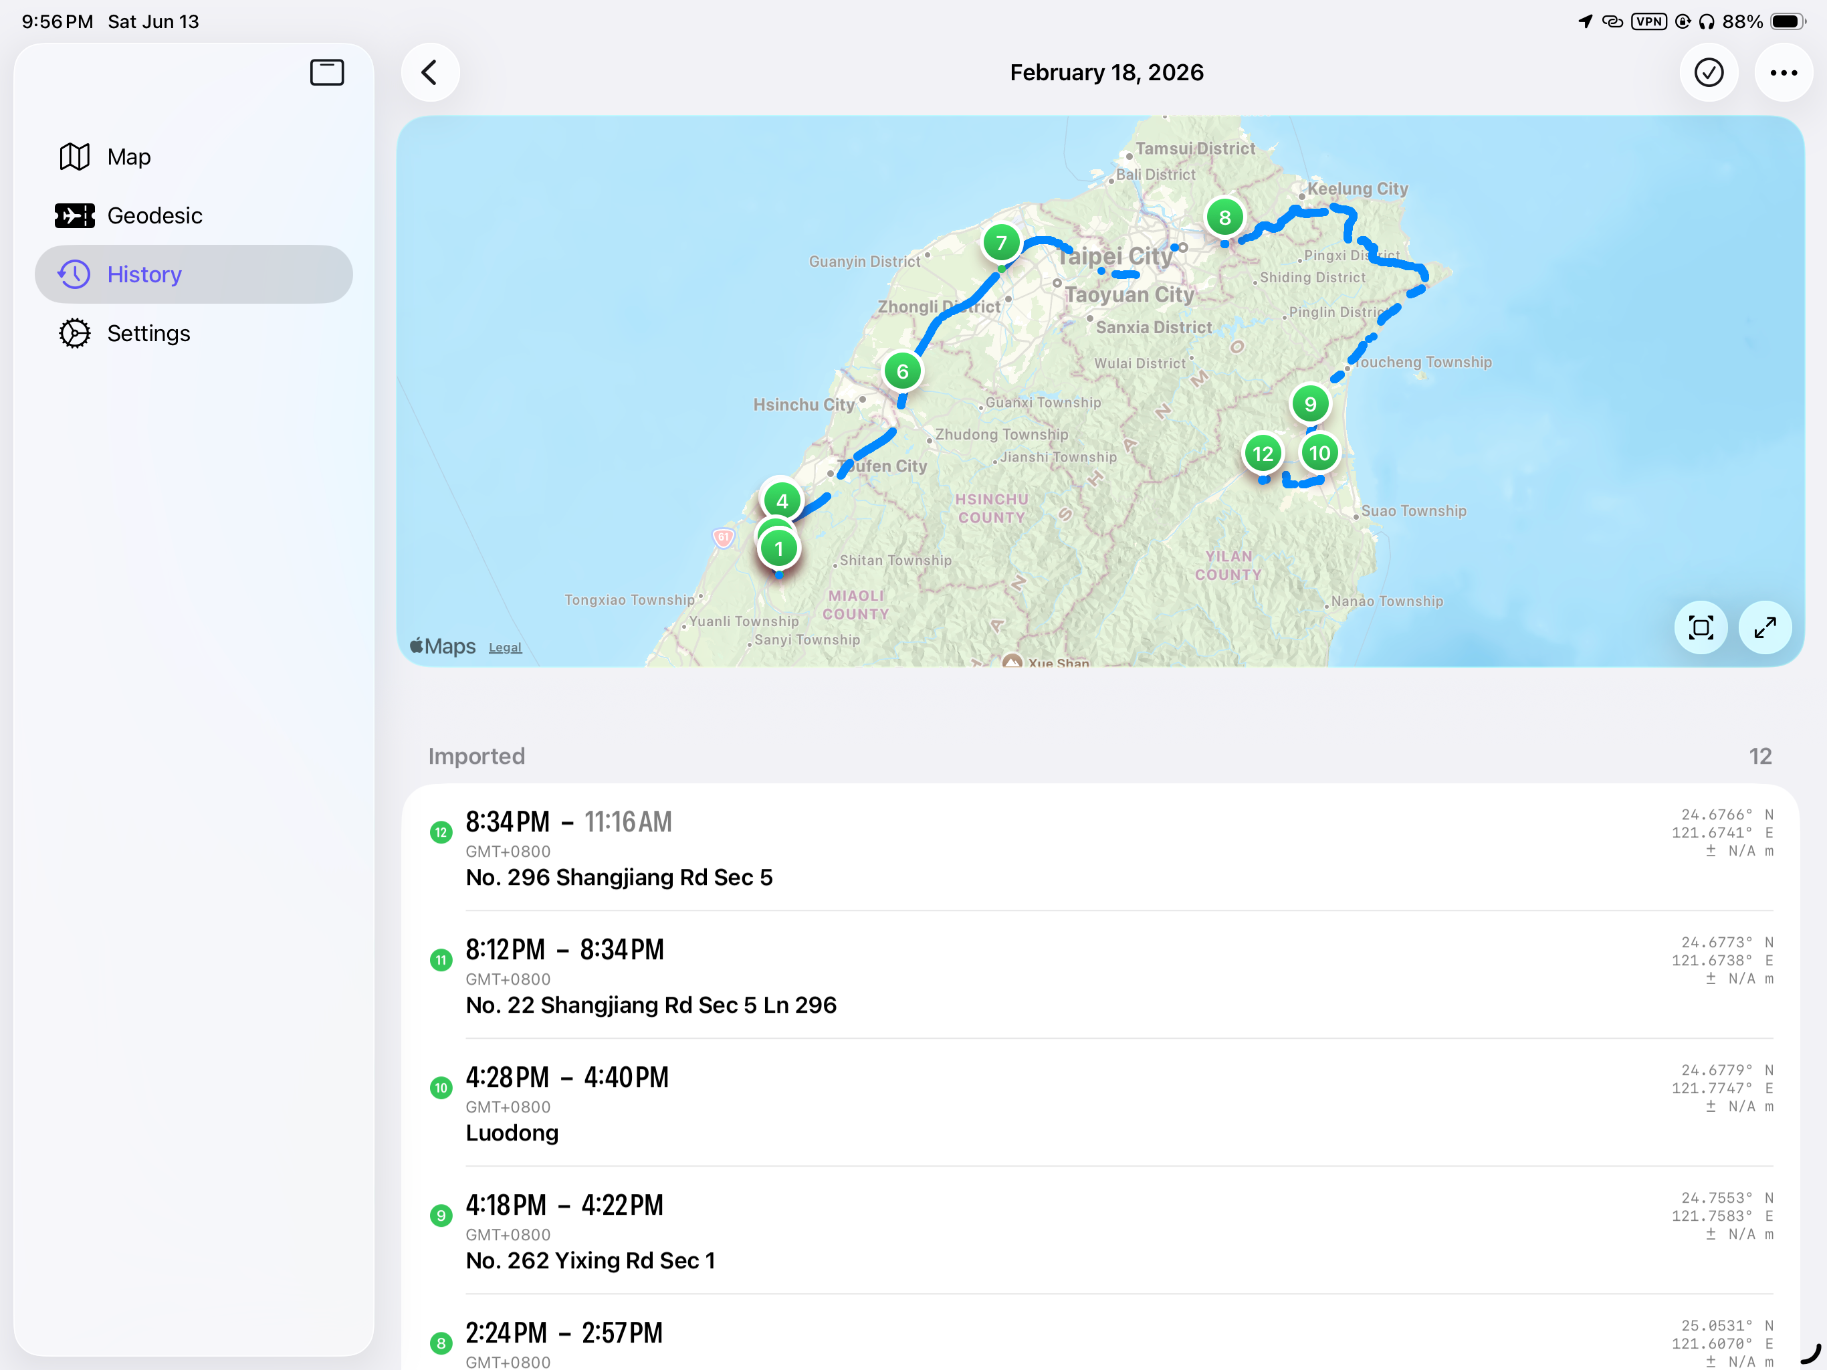Click the location arrow in status bar
This screenshot has height=1370, width=1827.
1585,21
